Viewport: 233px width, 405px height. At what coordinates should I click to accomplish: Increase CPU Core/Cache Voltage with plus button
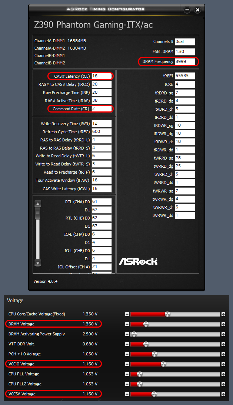[223, 314]
